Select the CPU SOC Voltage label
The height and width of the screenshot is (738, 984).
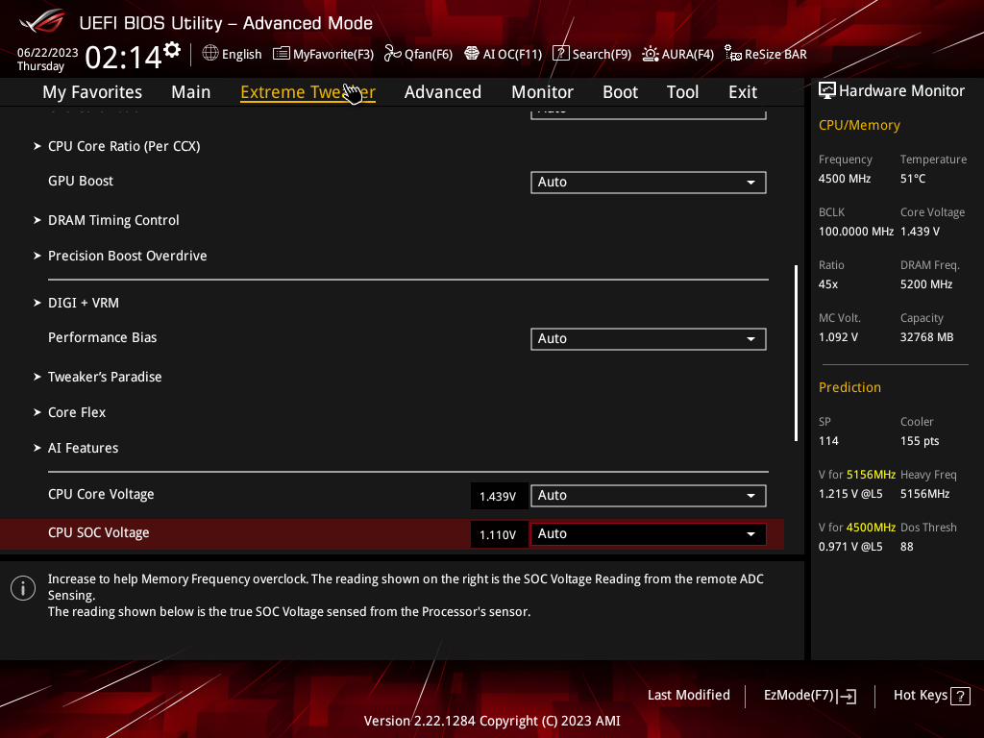(x=99, y=532)
